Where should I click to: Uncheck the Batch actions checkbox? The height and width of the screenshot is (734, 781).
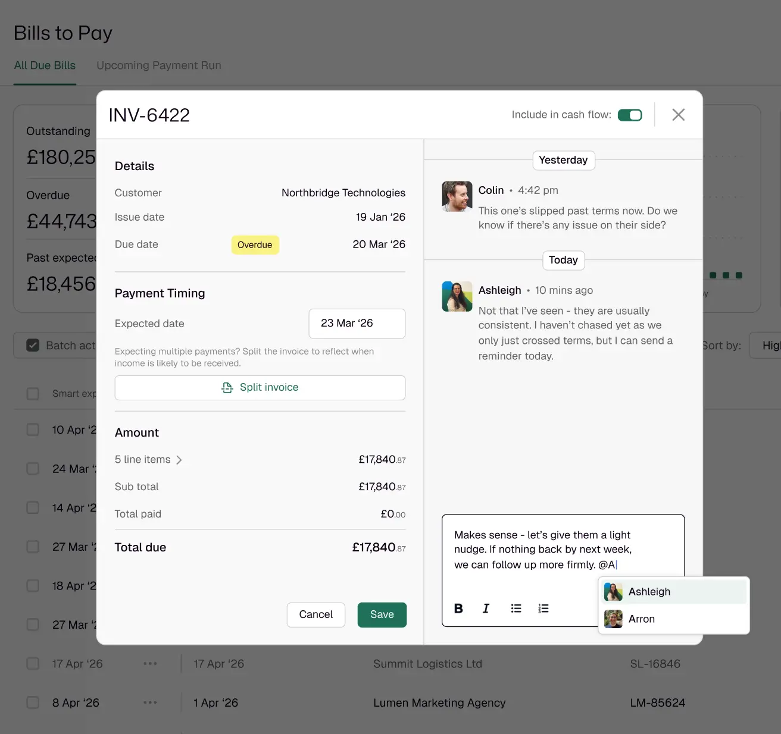[x=33, y=345]
